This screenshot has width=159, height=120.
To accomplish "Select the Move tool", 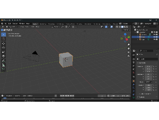I will (x=4, y=43).
